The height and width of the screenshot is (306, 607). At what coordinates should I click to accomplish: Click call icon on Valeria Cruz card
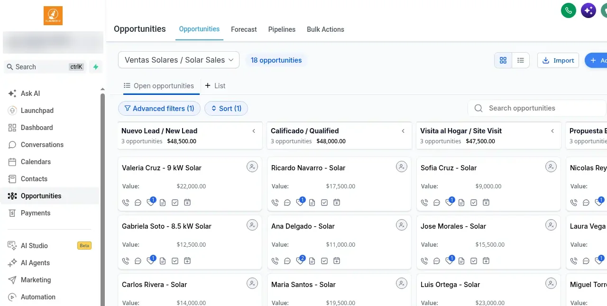coord(126,203)
